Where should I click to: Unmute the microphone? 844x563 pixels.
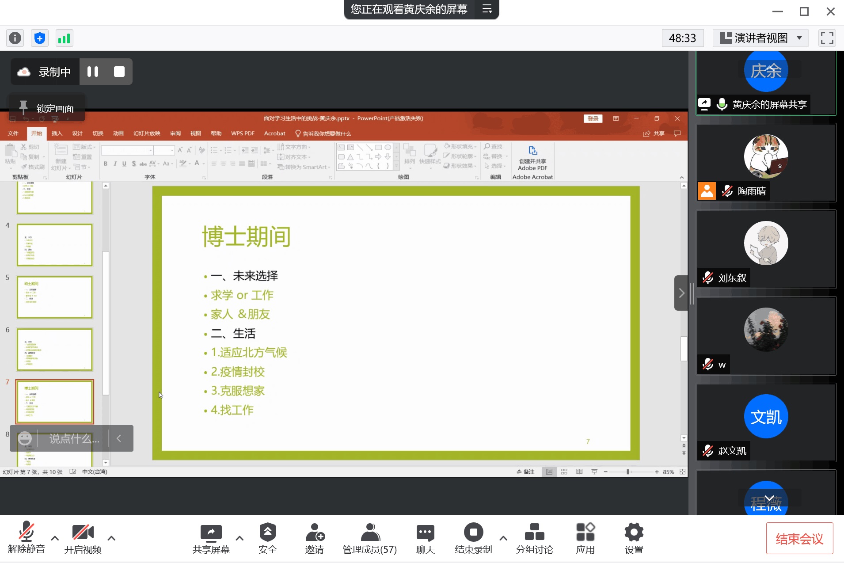(27, 538)
